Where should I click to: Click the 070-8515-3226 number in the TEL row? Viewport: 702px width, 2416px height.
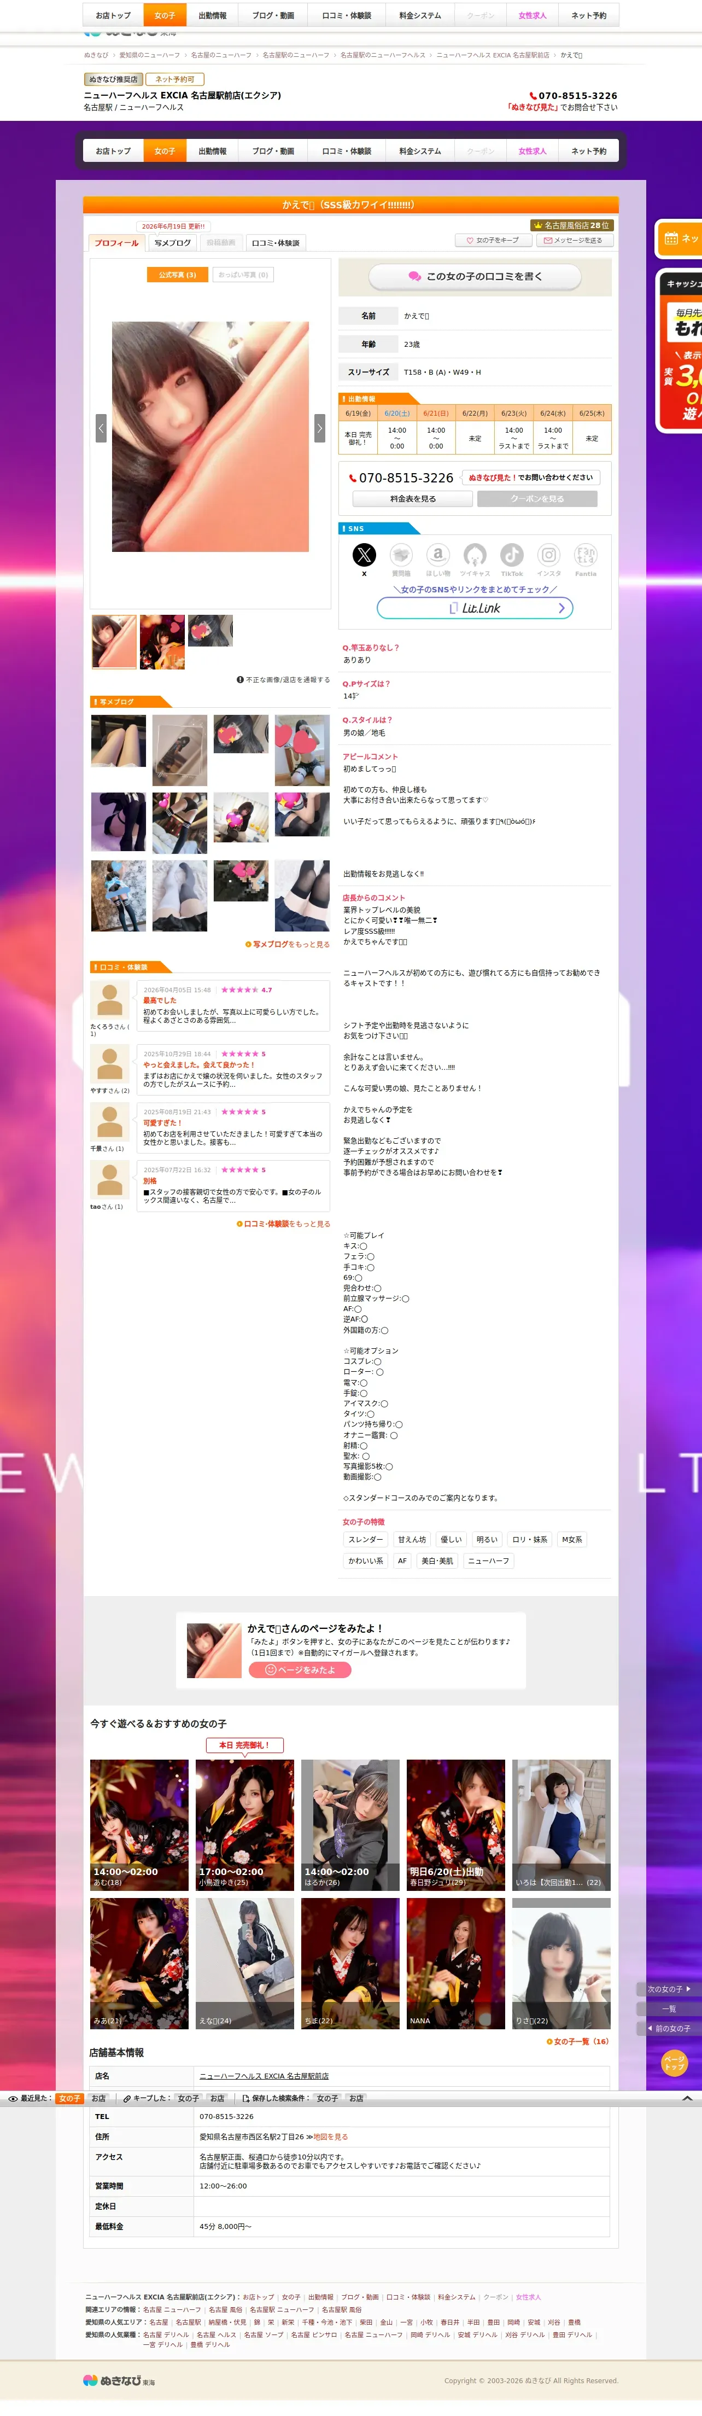click(x=227, y=2116)
